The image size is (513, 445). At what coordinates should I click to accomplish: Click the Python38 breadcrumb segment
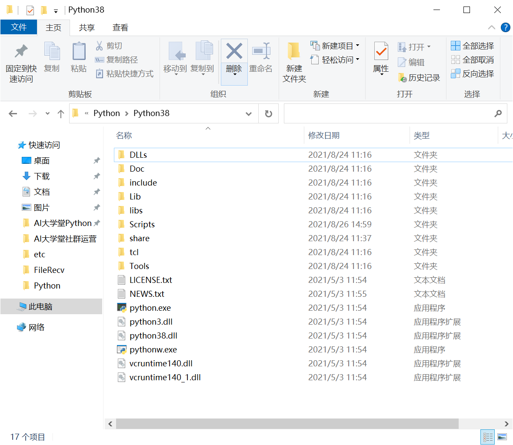[x=151, y=113]
